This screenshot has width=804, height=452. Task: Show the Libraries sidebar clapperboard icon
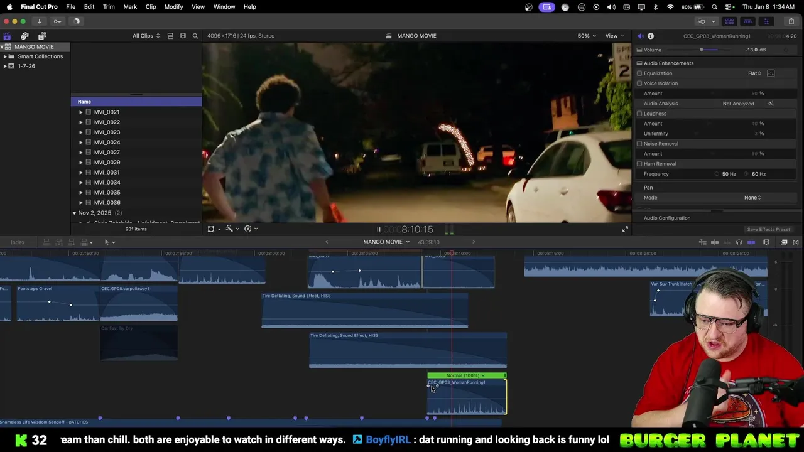pyautogui.click(x=7, y=36)
